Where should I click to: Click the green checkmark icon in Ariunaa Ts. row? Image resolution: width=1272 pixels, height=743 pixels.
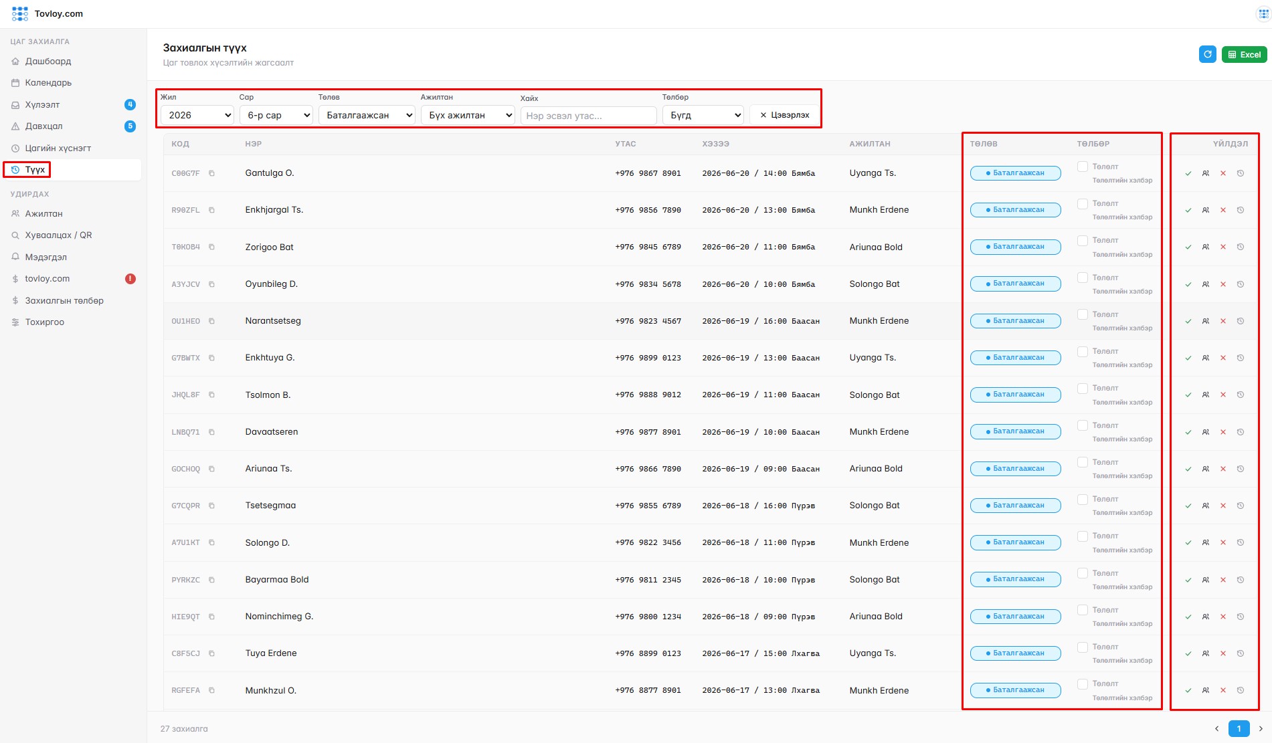pyautogui.click(x=1188, y=469)
